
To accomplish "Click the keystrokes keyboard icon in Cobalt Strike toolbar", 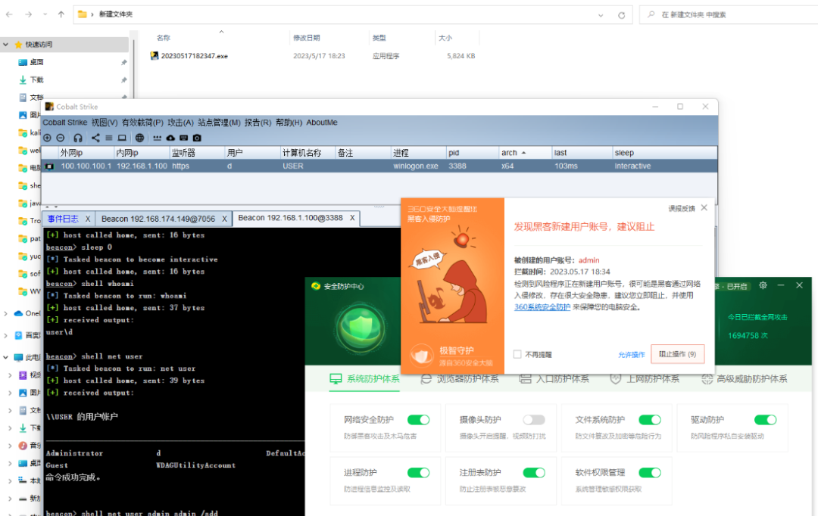I will tap(183, 138).
